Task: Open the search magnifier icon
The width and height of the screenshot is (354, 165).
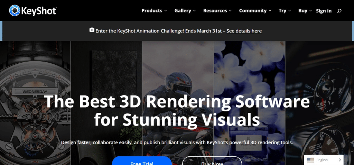Action: click(339, 11)
